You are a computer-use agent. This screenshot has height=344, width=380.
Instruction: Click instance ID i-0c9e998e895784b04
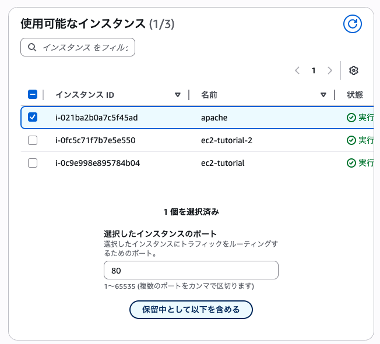(x=97, y=163)
